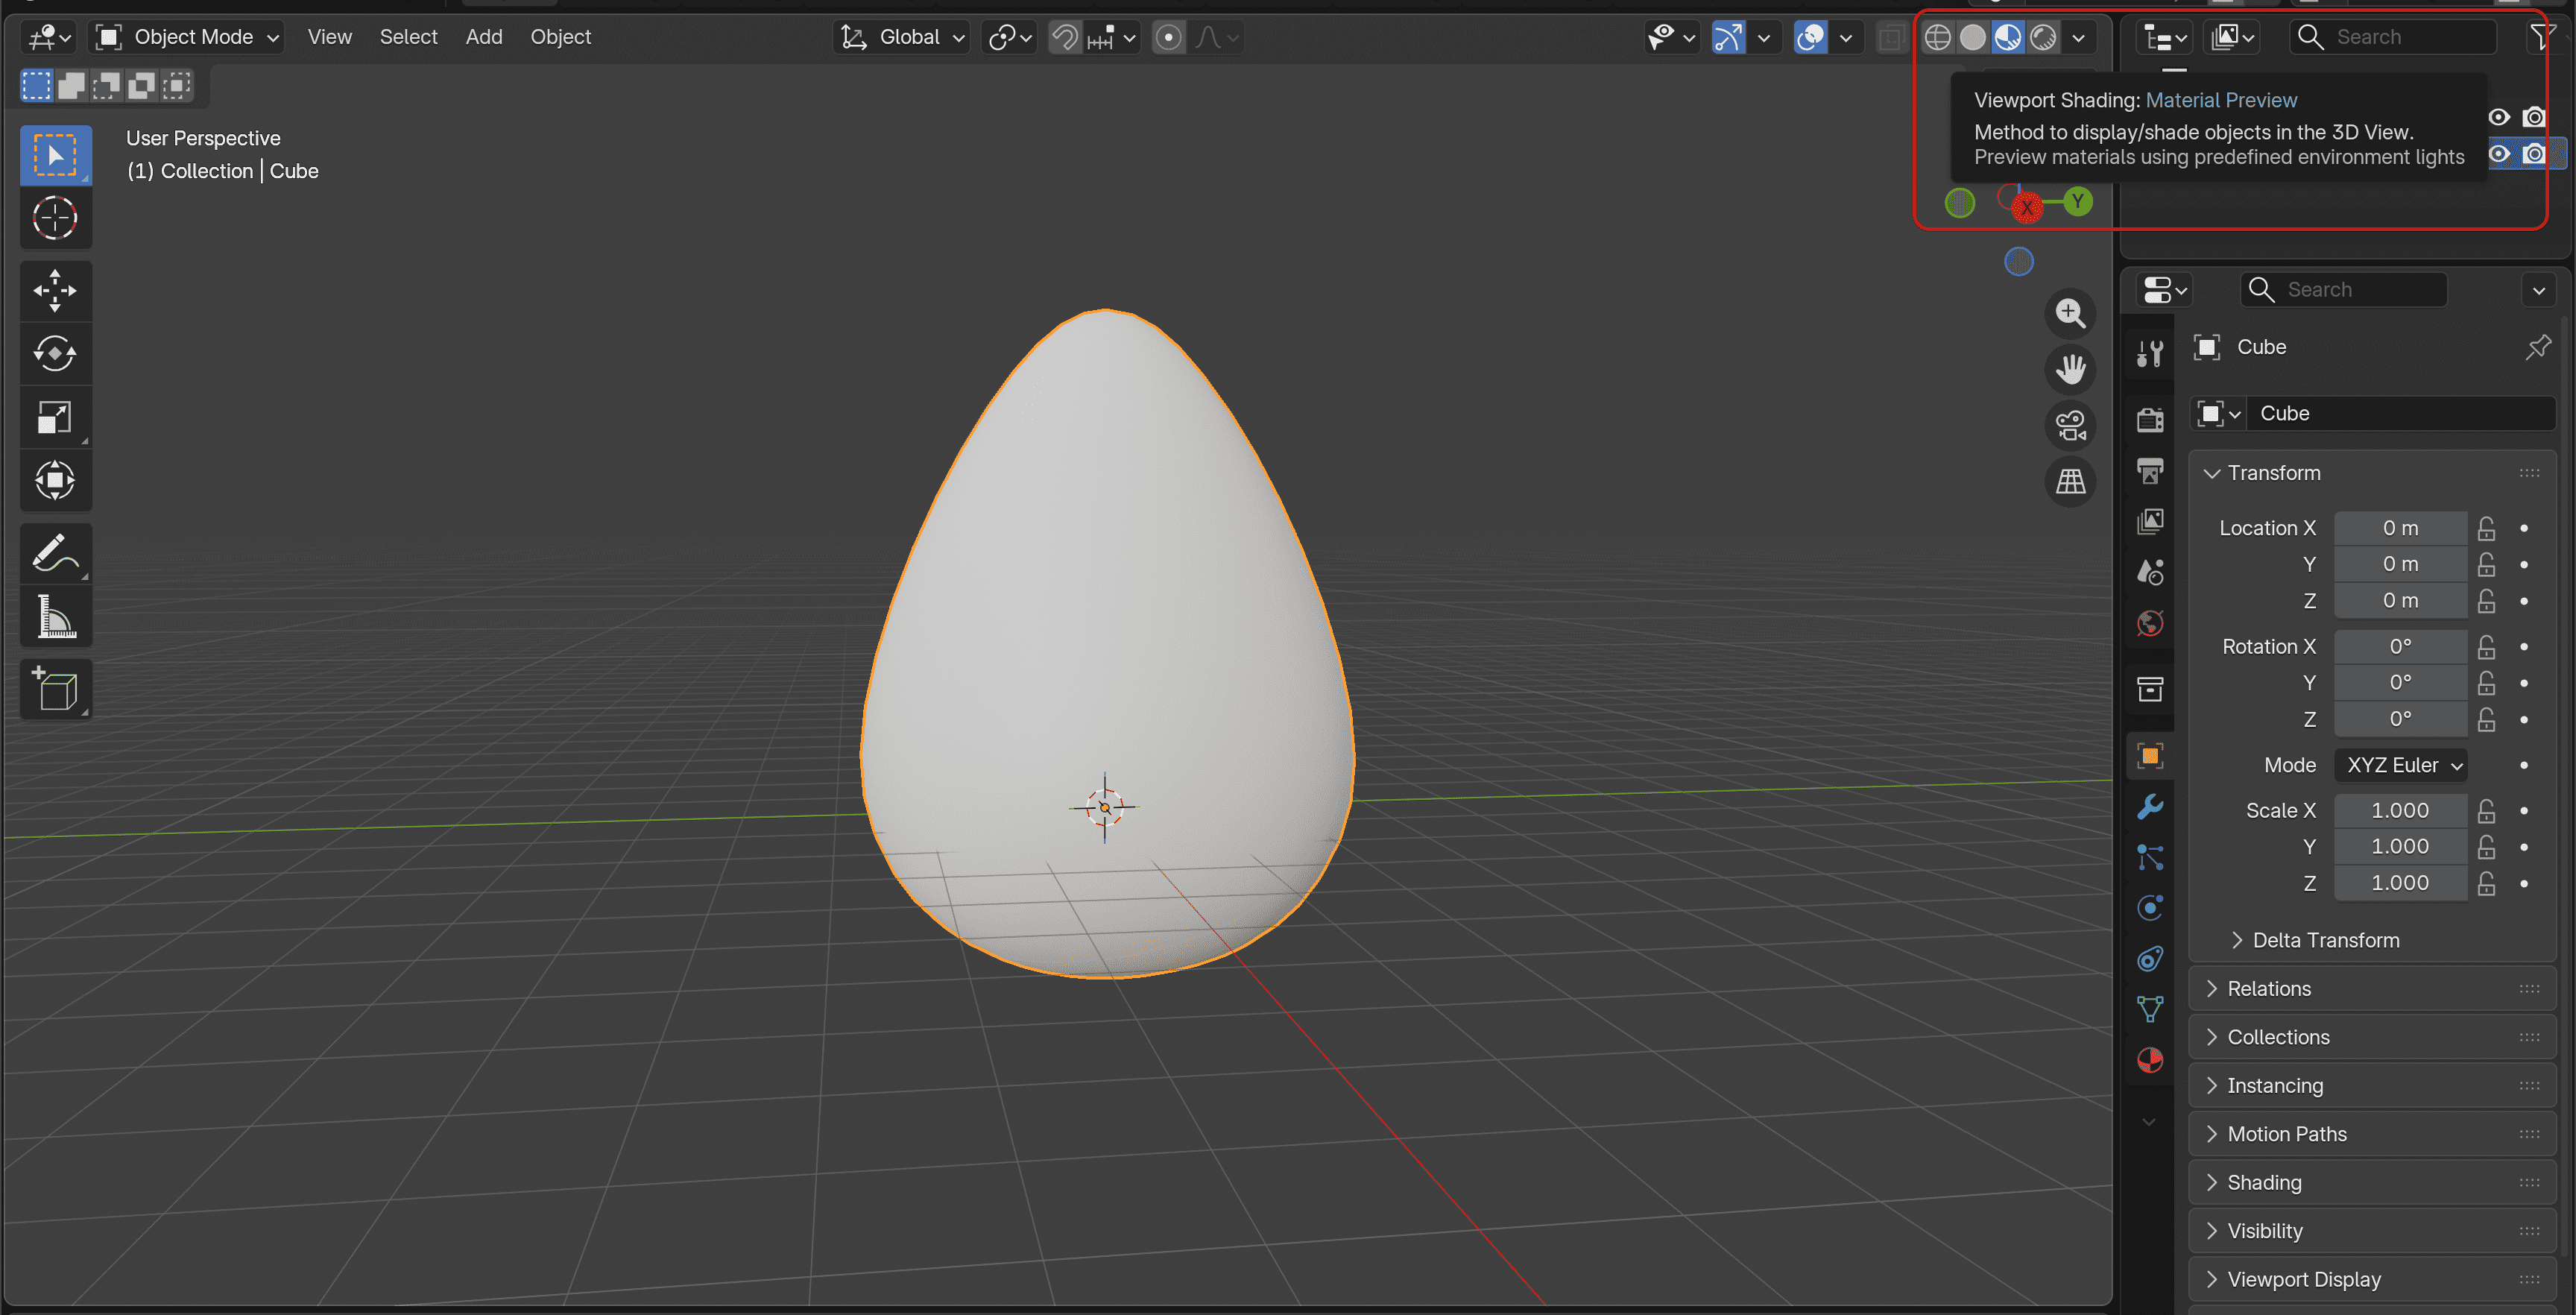Lock the Location X value

tap(2486, 528)
